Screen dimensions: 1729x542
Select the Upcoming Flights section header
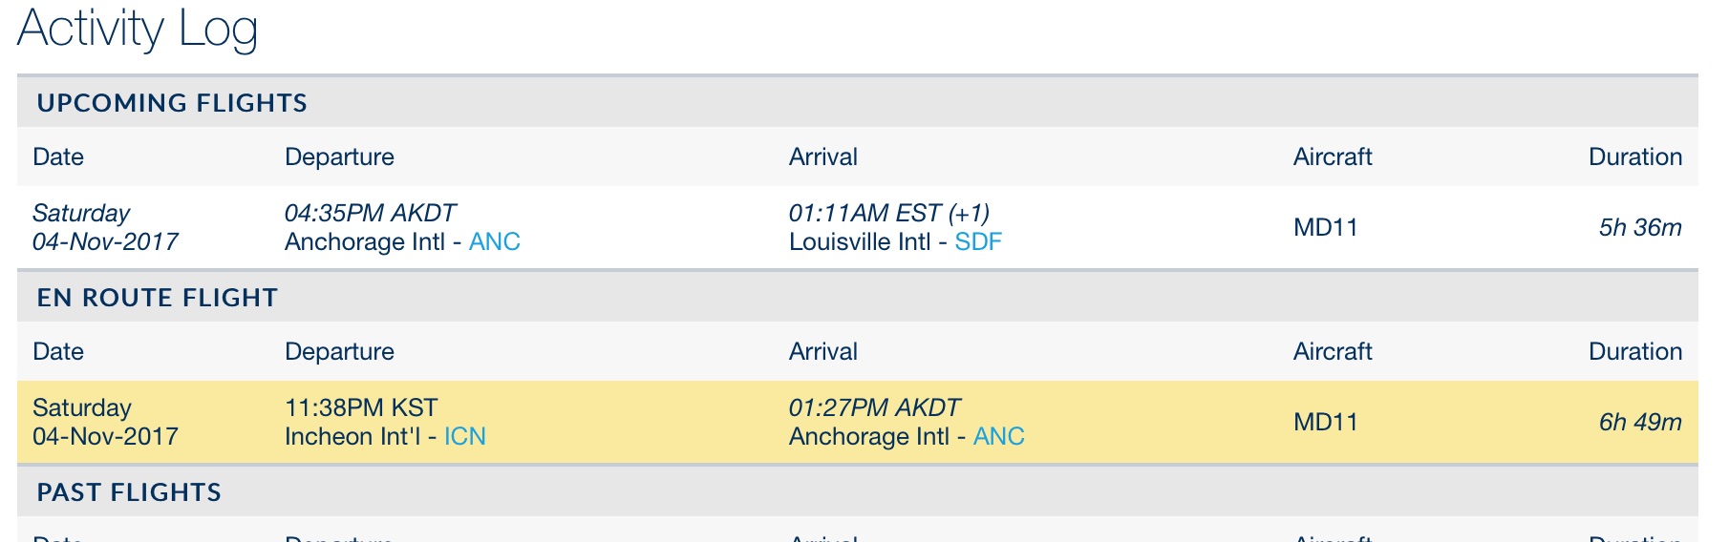pyautogui.click(x=172, y=103)
